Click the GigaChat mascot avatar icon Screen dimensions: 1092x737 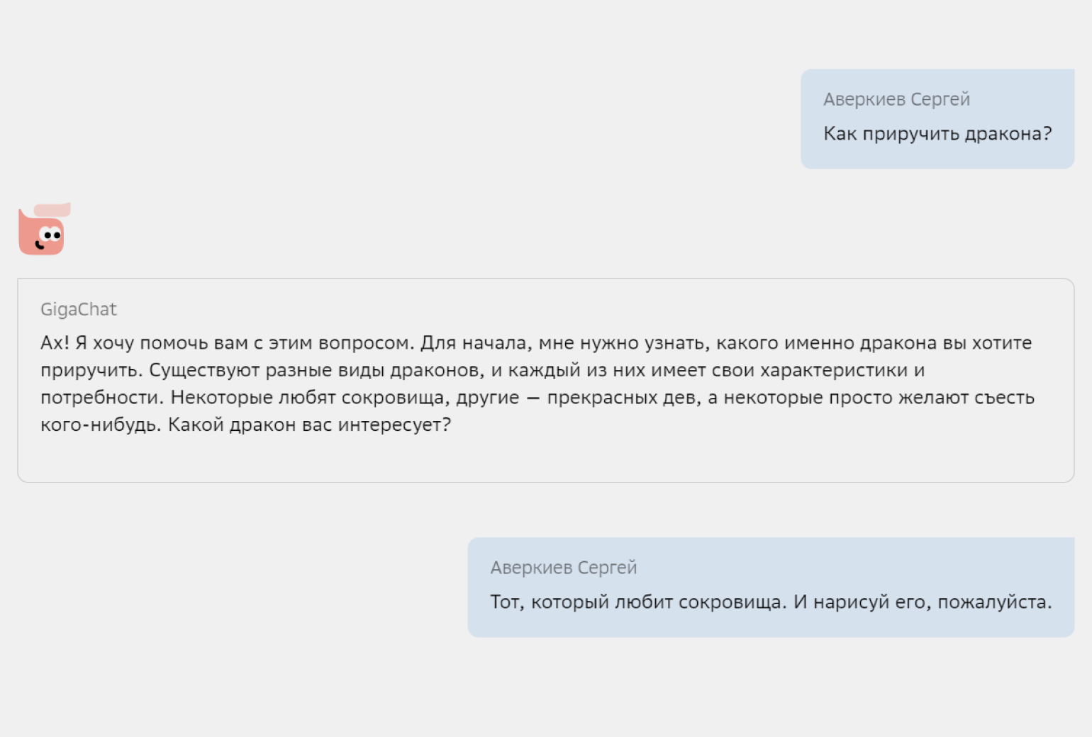pyautogui.click(x=41, y=234)
